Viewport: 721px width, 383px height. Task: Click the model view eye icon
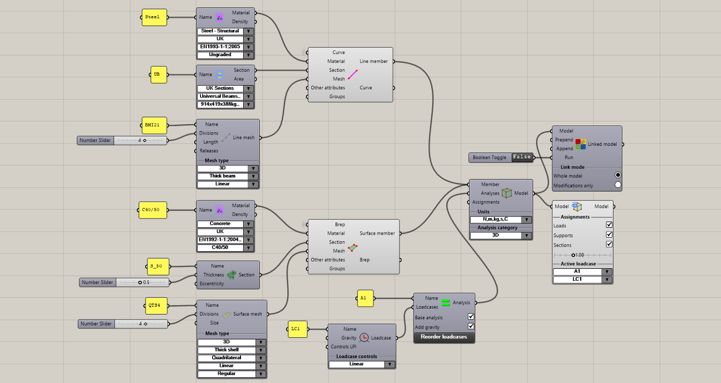click(x=577, y=207)
